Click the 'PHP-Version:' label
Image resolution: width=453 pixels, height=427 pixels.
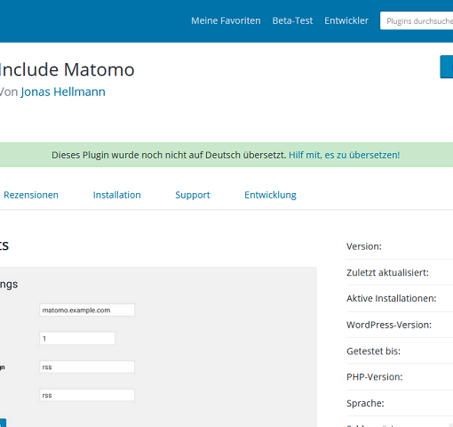pyautogui.click(x=375, y=377)
